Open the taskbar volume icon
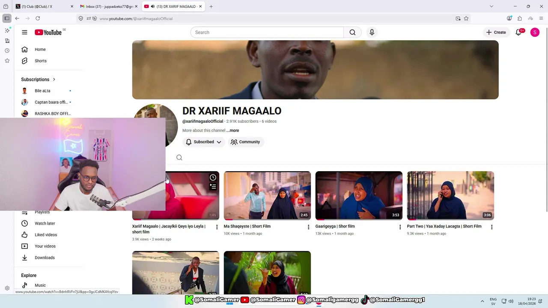The width and height of the screenshot is (548, 308). click(x=511, y=301)
